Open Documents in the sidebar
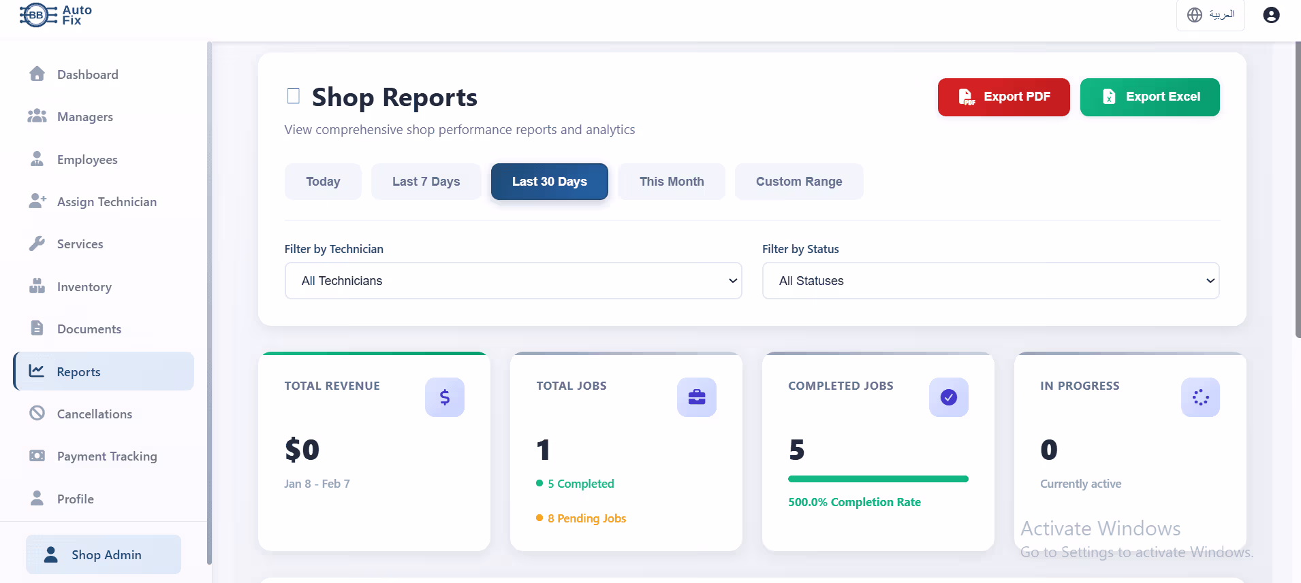The width and height of the screenshot is (1301, 583). tap(104, 329)
